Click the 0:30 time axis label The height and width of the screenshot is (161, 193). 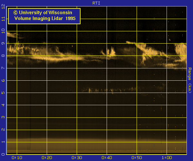[77, 158]
